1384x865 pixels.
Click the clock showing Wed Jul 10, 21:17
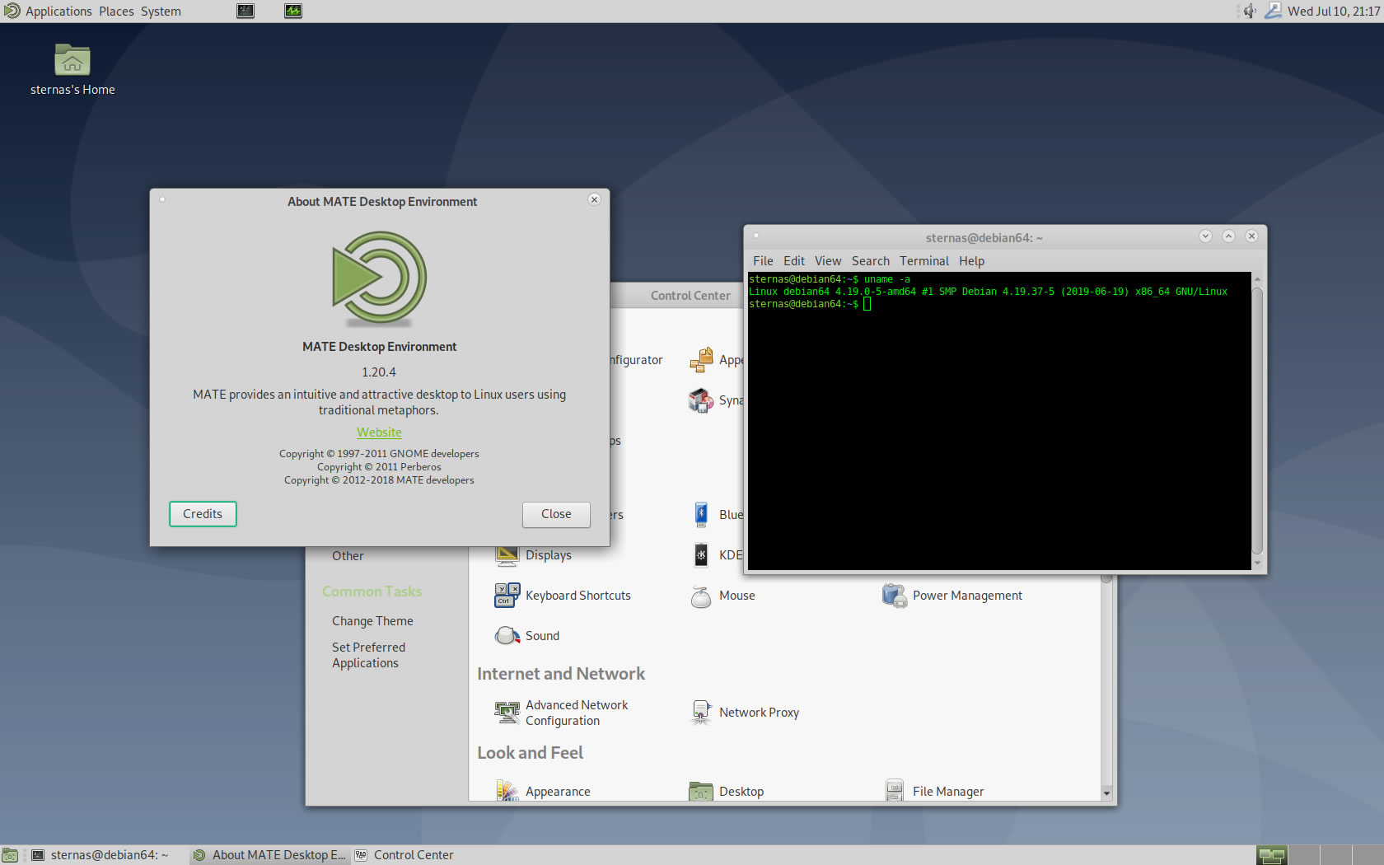coord(1334,11)
